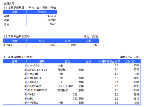Select the average price 3912

coord(136,99)
